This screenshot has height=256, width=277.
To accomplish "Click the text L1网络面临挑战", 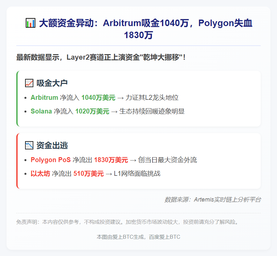I will coord(137,173).
